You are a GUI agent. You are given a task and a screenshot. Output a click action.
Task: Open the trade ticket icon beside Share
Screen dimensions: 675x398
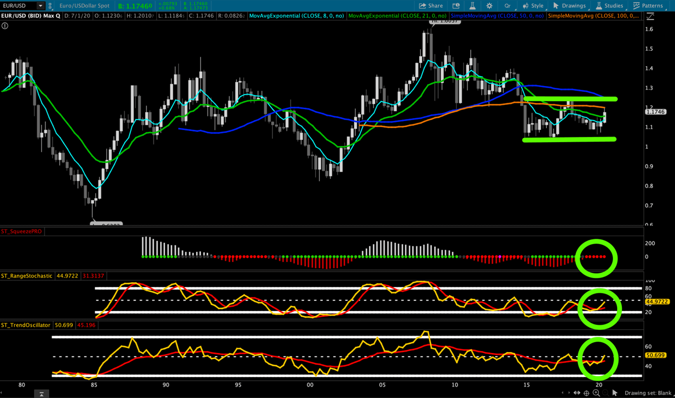pyautogui.click(x=456, y=6)
